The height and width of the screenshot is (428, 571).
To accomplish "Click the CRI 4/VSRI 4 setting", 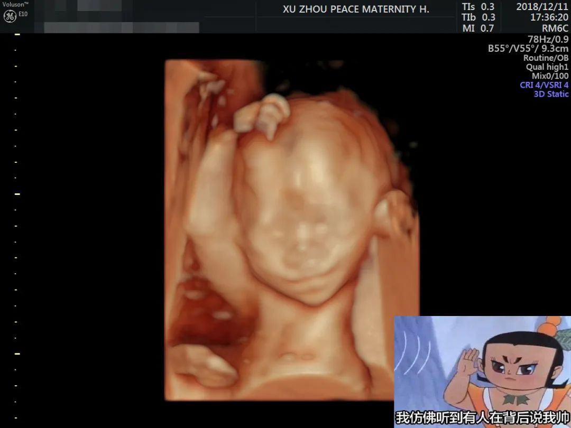I will click(544, 85).
